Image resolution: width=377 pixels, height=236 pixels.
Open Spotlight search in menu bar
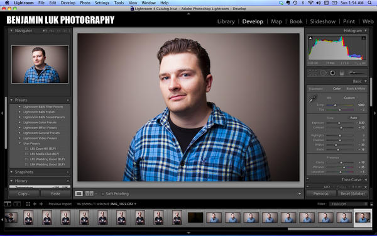pos(369,3)
